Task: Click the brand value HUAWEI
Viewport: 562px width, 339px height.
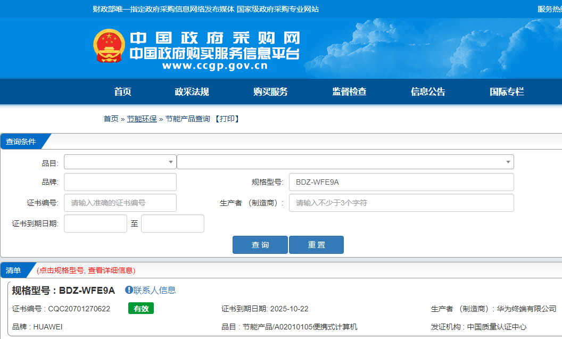Action: [48, 327]
